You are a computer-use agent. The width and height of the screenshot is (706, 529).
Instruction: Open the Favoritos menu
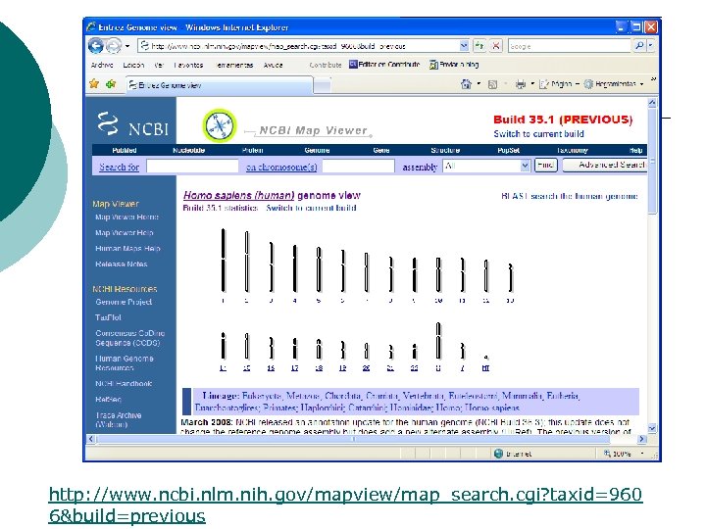tap(188, 65)
